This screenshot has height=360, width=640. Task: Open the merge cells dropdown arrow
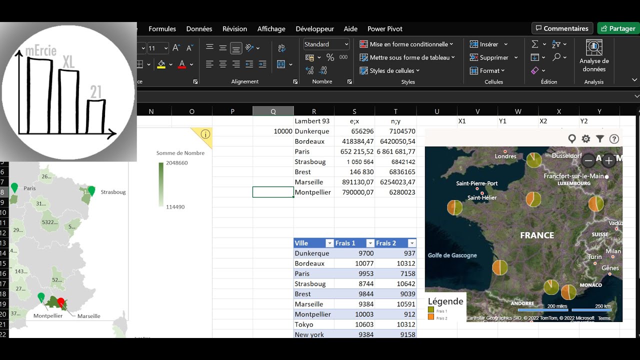coord(291,64)
